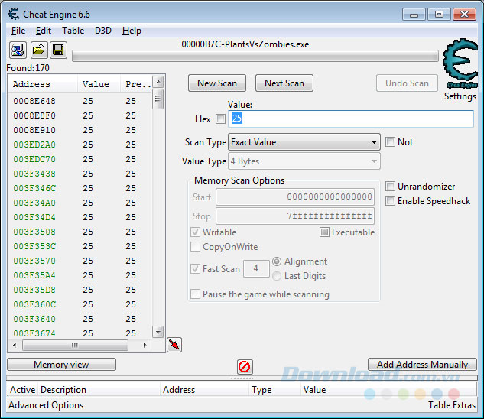Click the Add Address Manually button
This screenshot has height=419, width=484.
(422, 365)
